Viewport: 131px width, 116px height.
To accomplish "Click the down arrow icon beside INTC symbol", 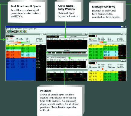I will (96, 63).
